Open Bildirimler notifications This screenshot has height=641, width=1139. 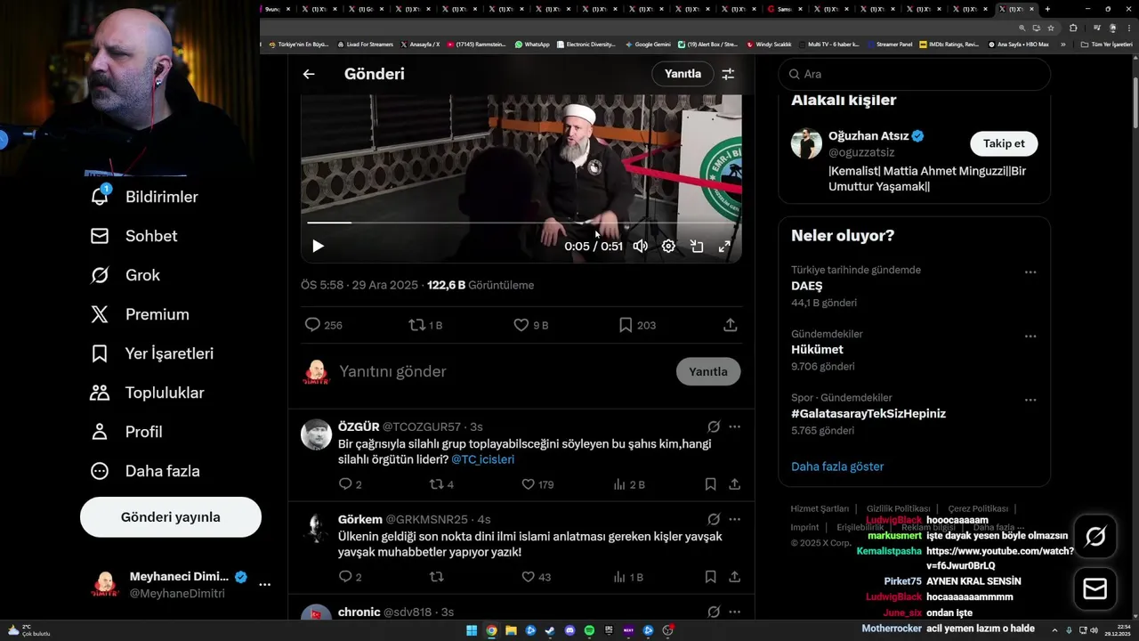point(144,197)
